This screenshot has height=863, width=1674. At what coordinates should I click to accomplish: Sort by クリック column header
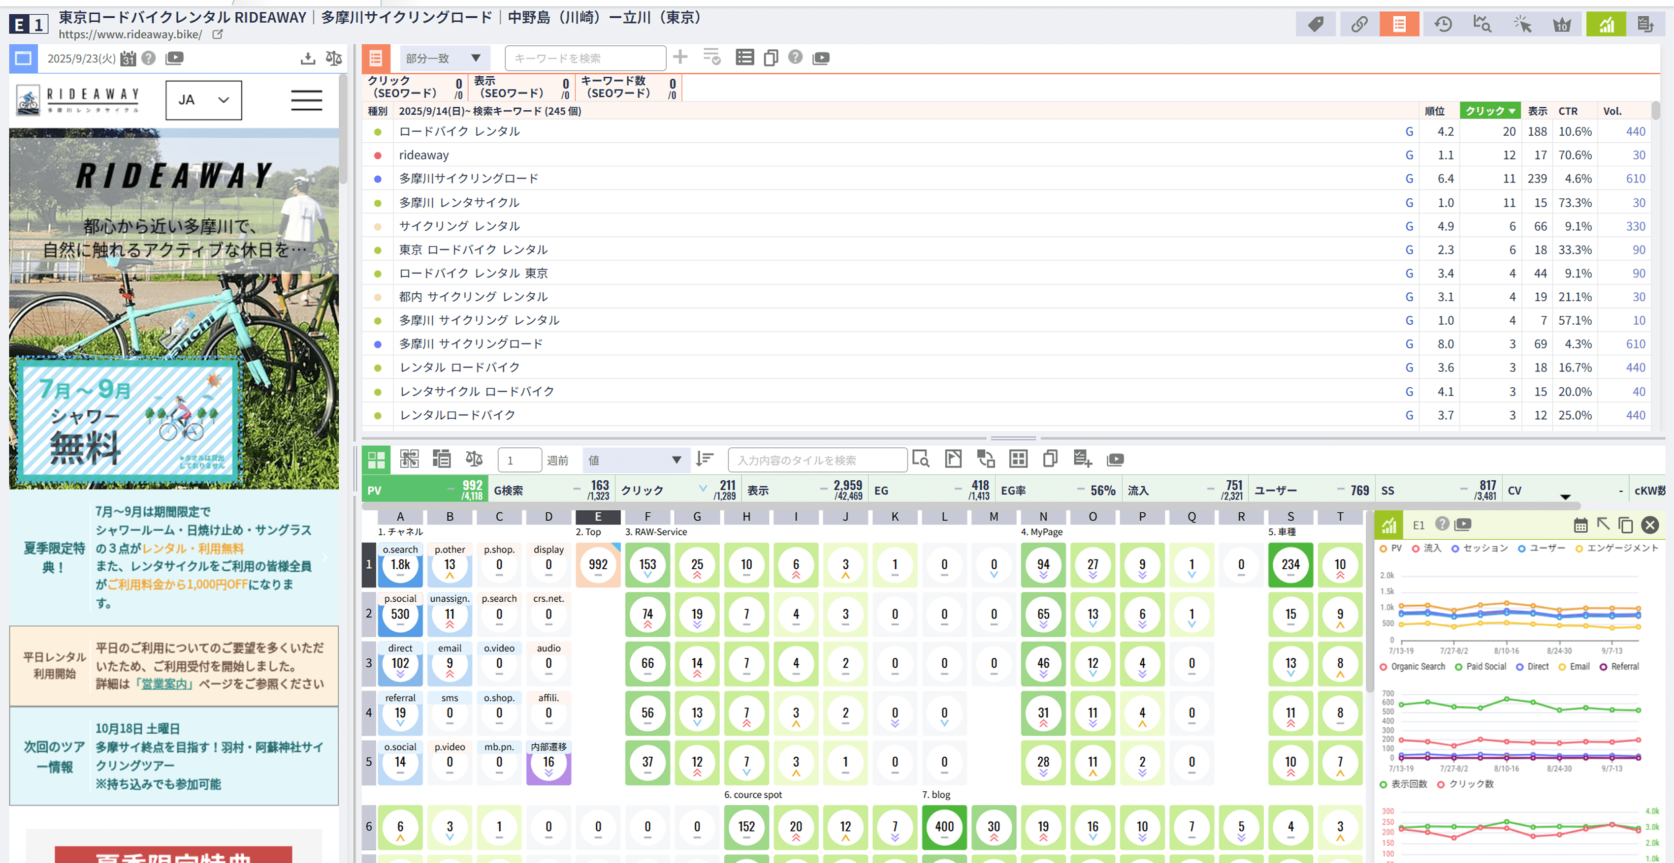tap(1490, 111)
